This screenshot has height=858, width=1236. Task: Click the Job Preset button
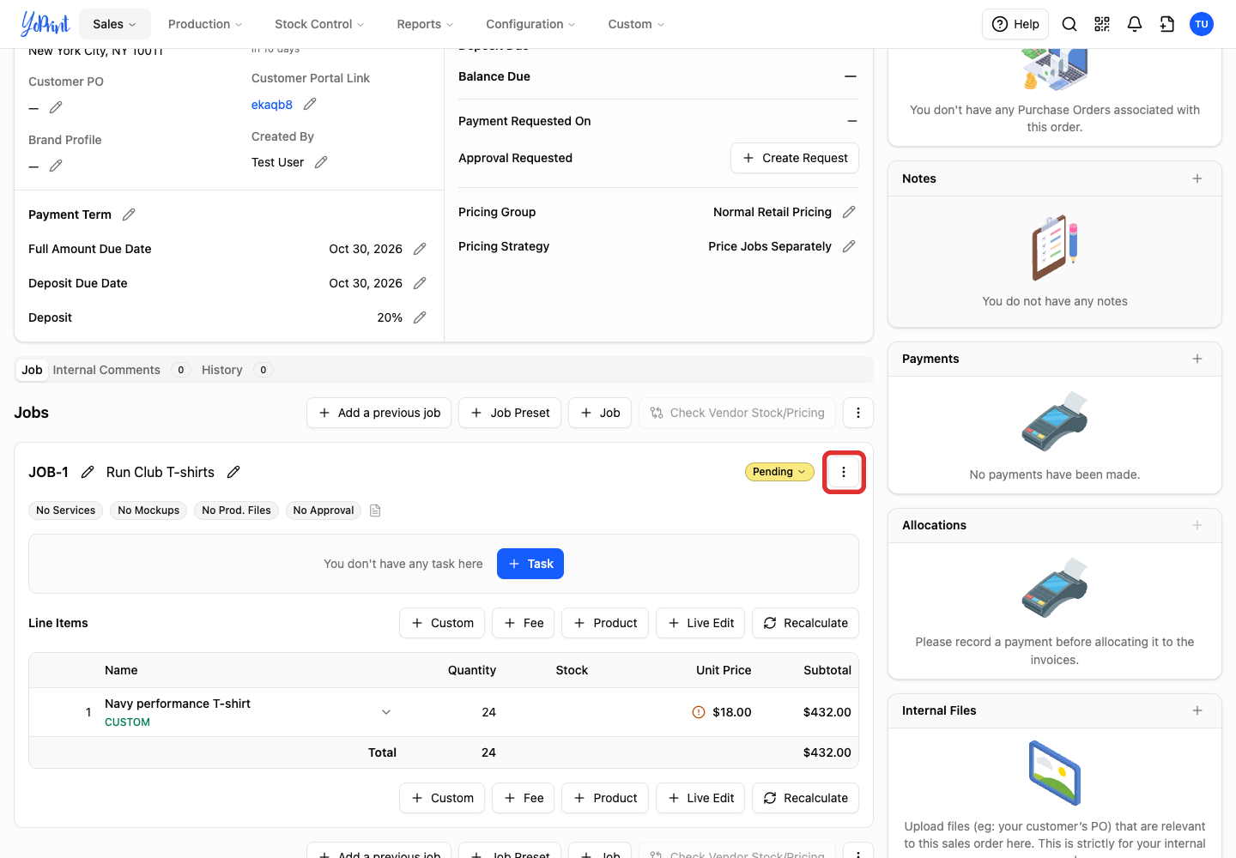[510, 413]
